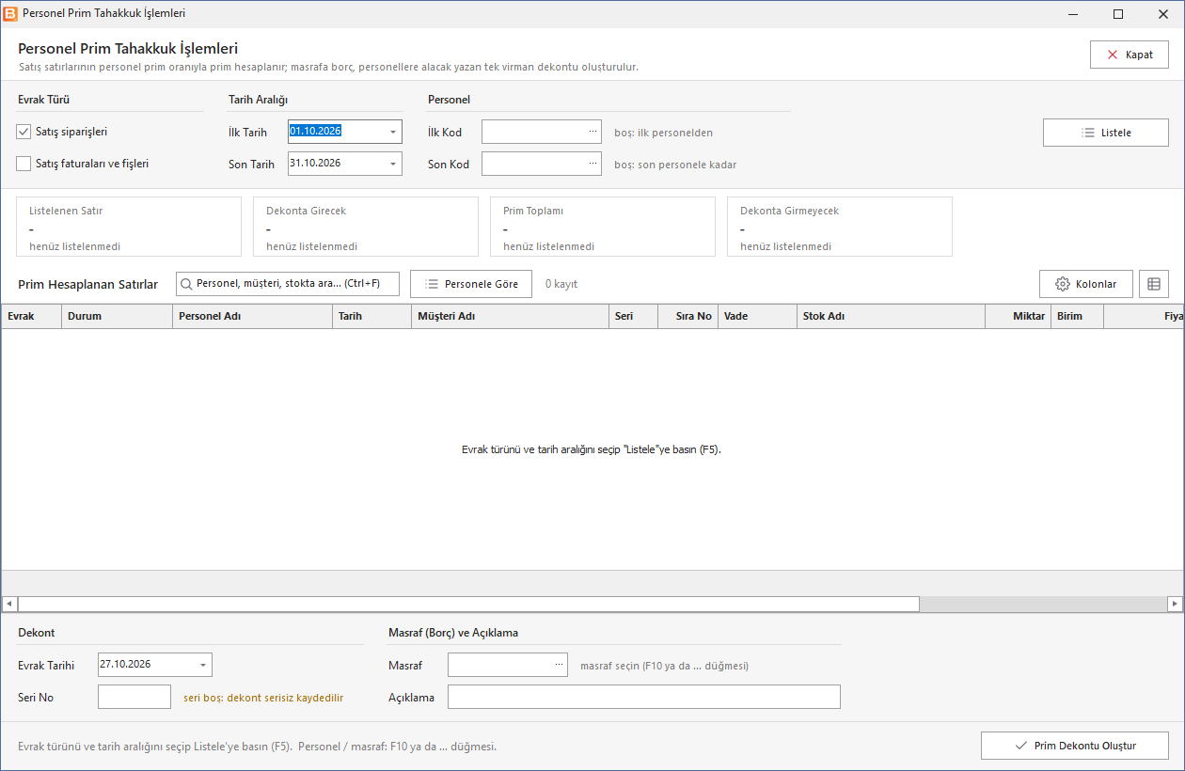Click the Personele Göre button
The height and width of the screenshot is (771, 1185).
(x=471, y=284)
